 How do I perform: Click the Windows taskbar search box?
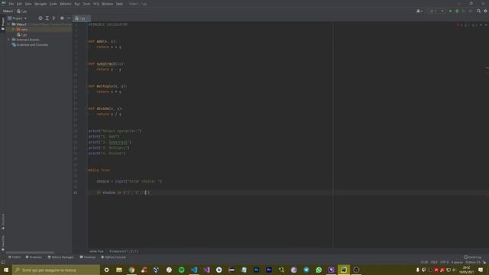pos(56,270)
